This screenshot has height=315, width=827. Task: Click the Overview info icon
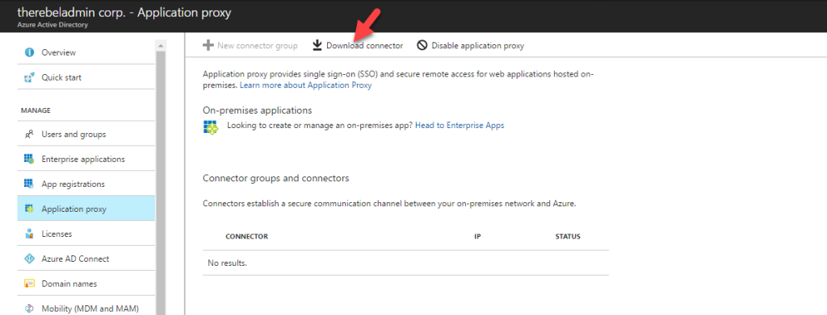pyautogui.click(x=30, y=52)
